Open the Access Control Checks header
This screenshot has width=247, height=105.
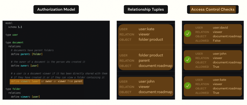pos(213,9)
